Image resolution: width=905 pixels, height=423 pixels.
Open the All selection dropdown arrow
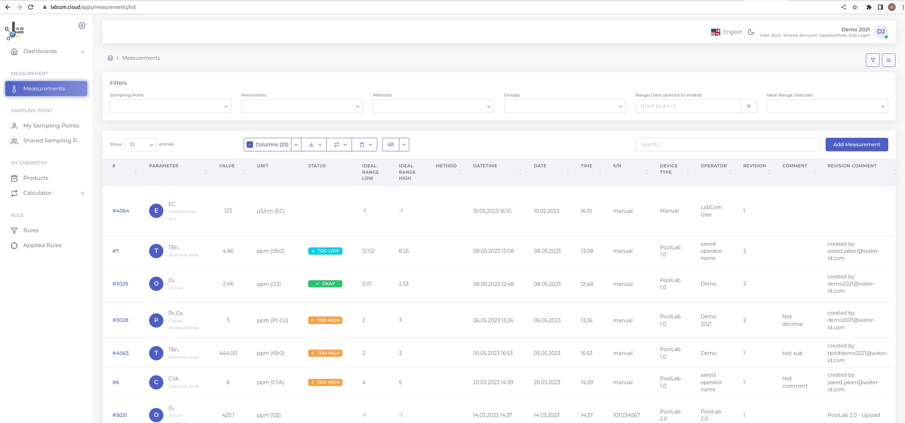pos(404,145)
